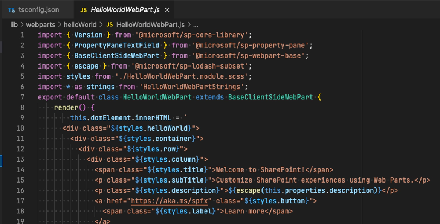
Task: Click the HelloWorldWebPart class name
Action: point(158,97)
